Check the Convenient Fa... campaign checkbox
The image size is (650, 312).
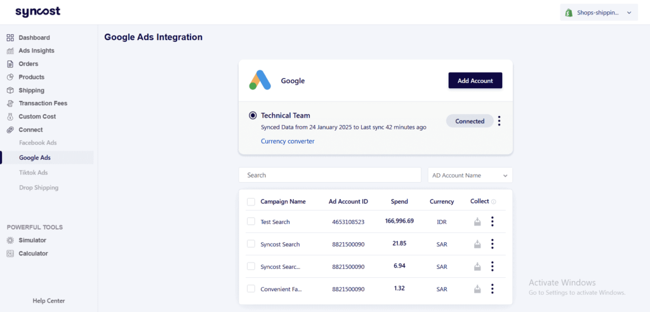(251, 289)
